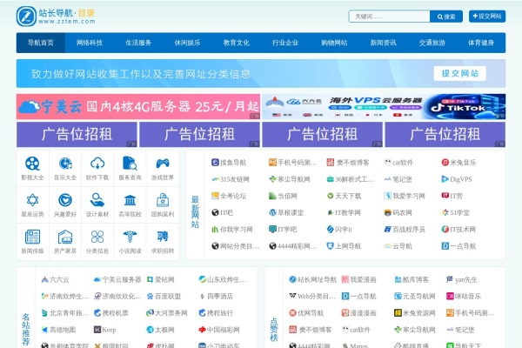Open the 兴趣爱好 heart icon
522x348 pixels.
tap(65, 200)
